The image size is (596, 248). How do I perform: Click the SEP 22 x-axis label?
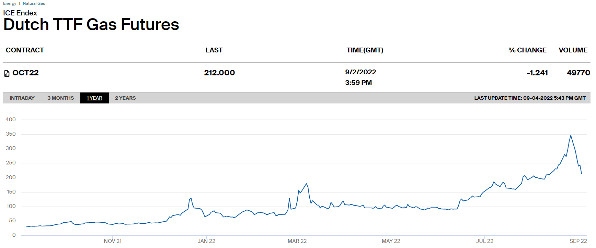tap(578, 241)
